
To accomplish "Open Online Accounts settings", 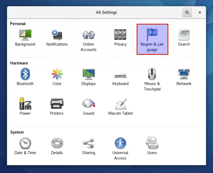I will coord(88,39).
